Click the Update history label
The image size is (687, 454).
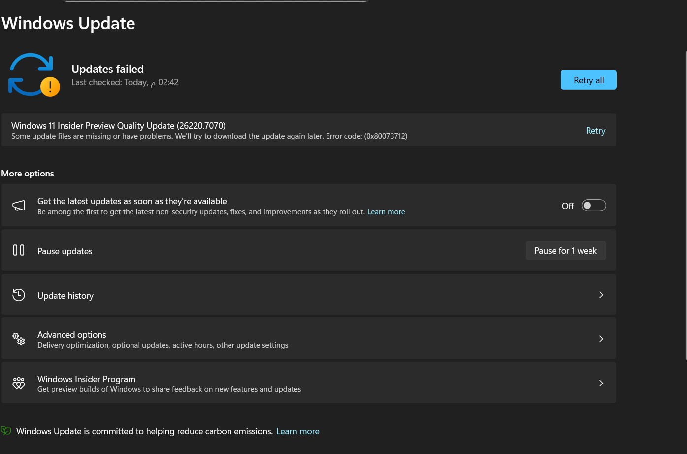[65, 296]
